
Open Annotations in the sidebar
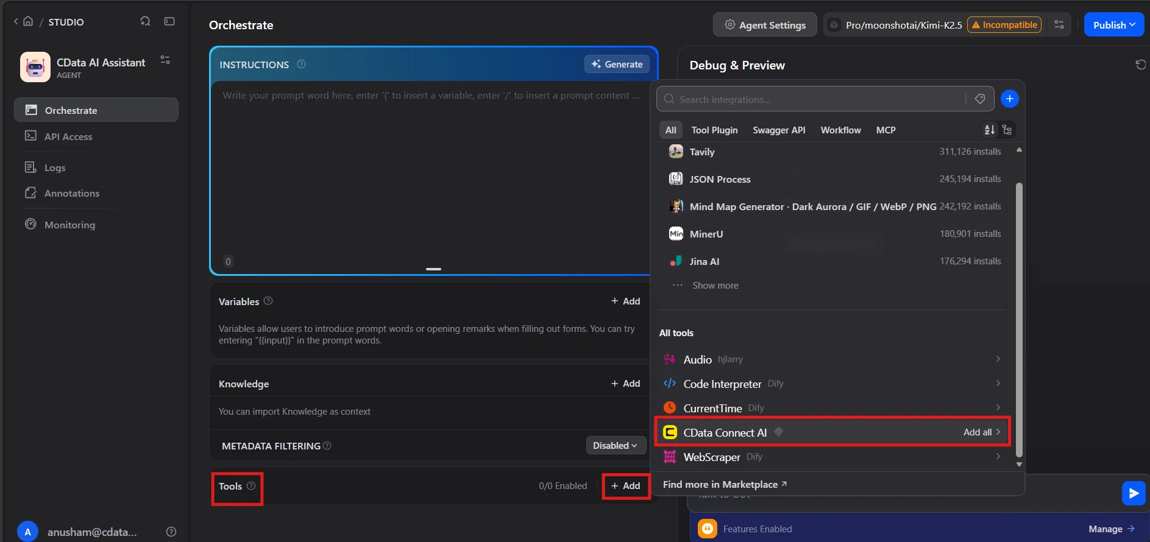click(x=72, y=193)
